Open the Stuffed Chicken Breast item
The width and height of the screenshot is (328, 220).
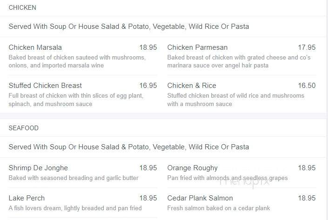(x=45, y=86)
